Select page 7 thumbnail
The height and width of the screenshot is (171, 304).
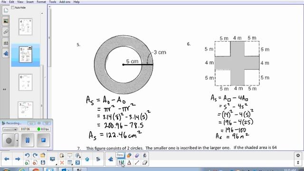click(x=25, y=110)
